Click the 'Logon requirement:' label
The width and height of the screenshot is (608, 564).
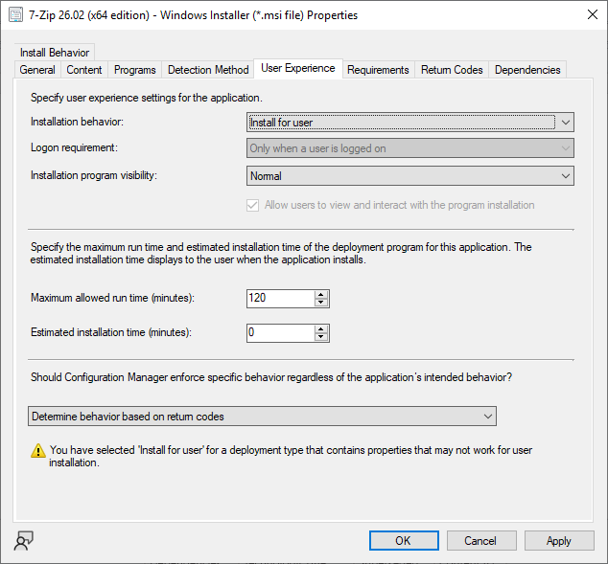pos(74,147)
